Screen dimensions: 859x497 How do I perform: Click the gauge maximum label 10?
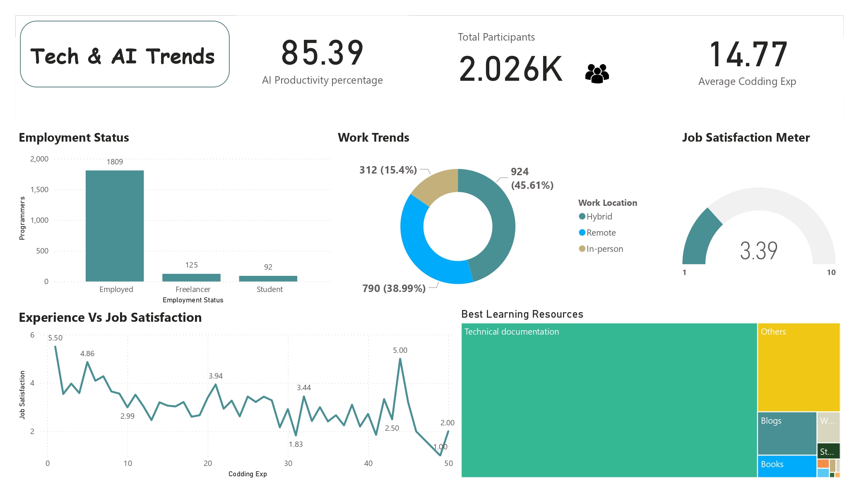tap(831, 273)
